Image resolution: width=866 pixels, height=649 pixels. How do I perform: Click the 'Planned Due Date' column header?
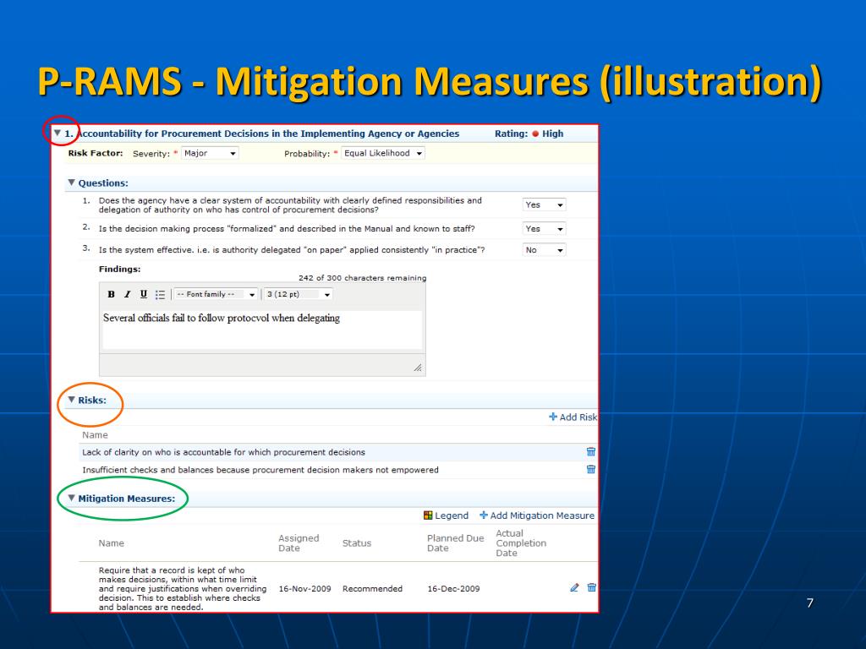pos(455,543)
